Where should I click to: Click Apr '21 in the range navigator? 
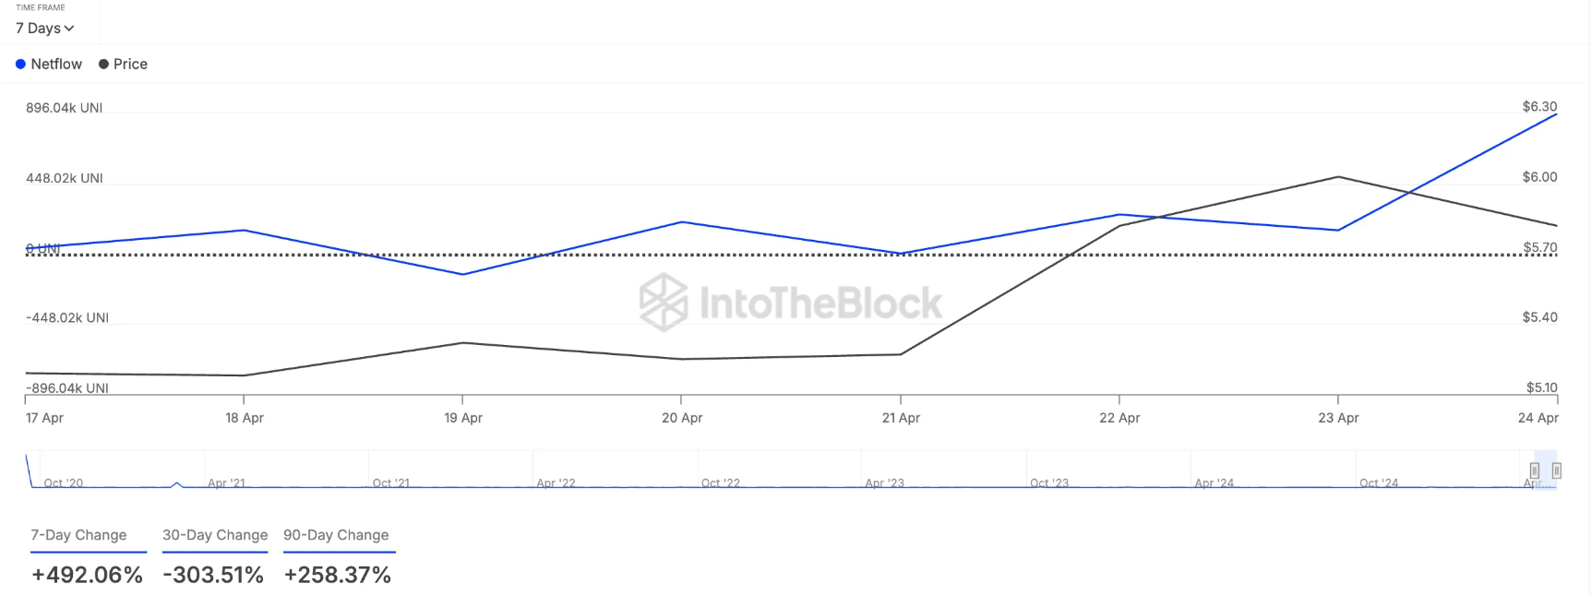pos(226,483)
